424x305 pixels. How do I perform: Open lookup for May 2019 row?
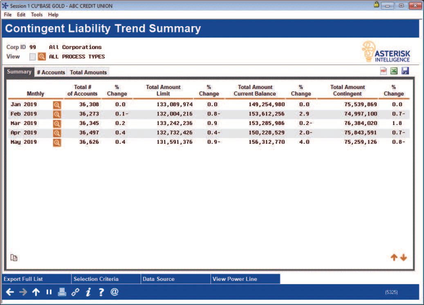tap(57, 142)
